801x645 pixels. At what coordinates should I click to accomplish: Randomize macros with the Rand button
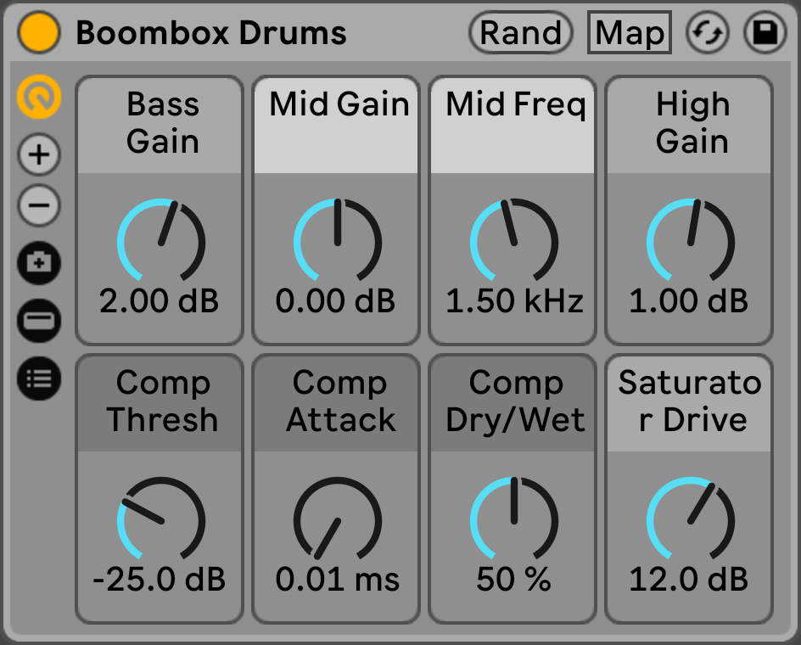(x=520, y=32)
